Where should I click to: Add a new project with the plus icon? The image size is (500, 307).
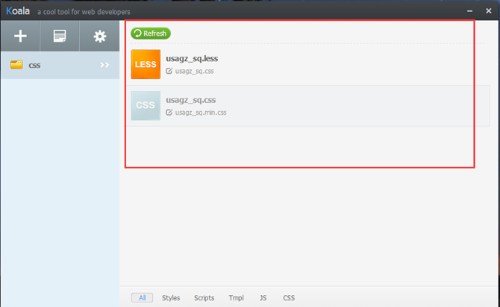click(x=20, y=36)
